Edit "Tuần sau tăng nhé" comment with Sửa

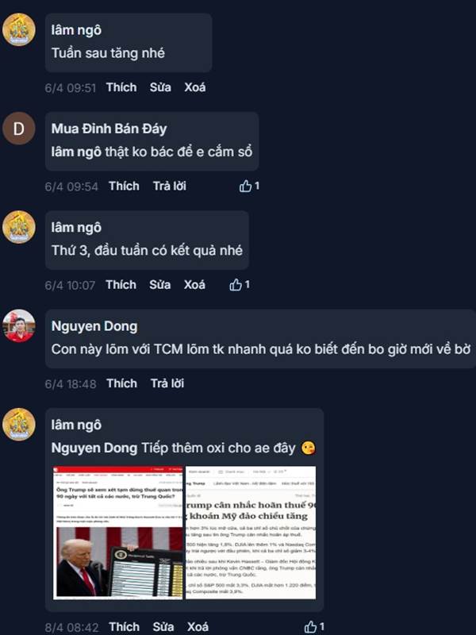[x=160, y=87]
